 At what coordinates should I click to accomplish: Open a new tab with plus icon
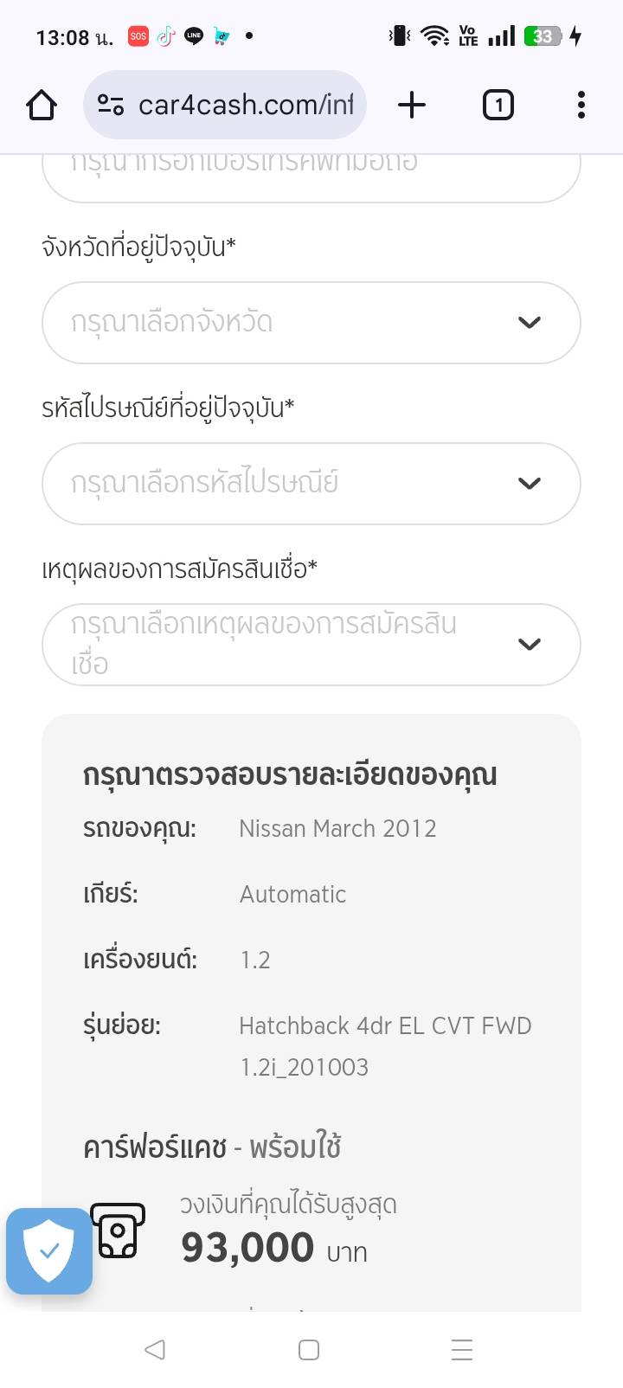coord(412,106)
